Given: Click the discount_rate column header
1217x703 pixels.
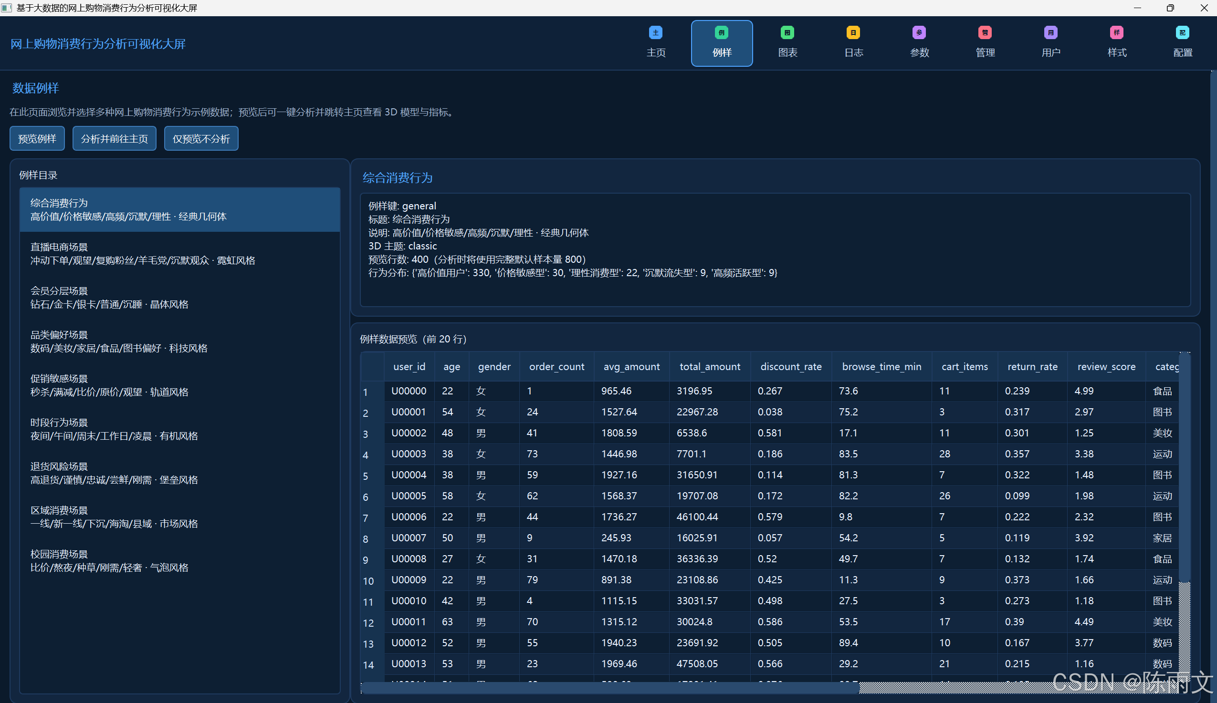Looking at the screenshot, I should coord(791,367).
